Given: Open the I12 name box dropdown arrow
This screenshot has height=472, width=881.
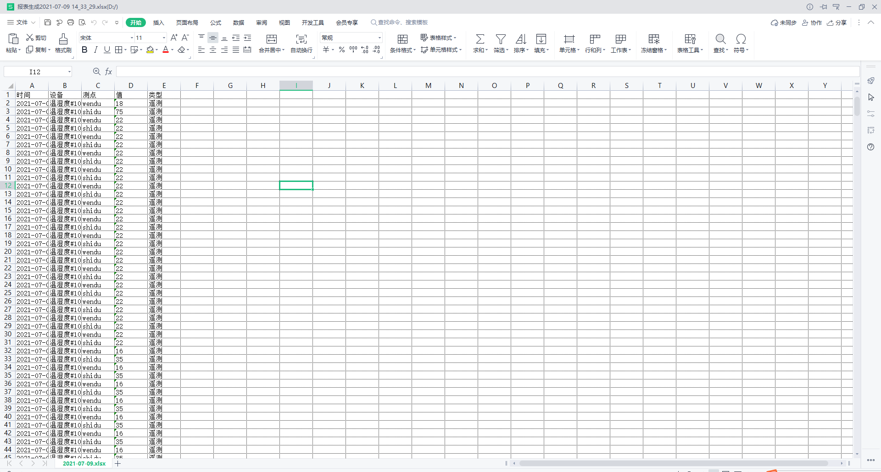Looking at the screenshot, I should pyautogui.click(x=69, y=71).
